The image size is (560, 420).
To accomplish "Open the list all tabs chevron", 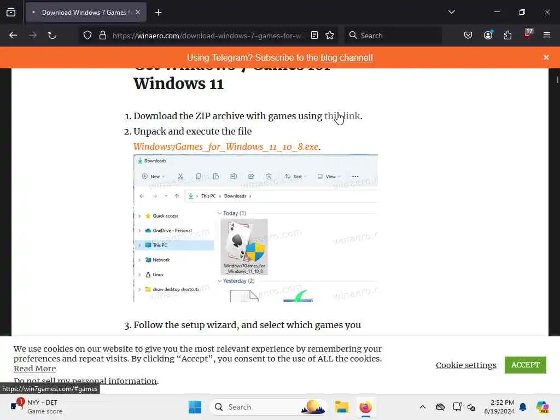I will (451, 12).
